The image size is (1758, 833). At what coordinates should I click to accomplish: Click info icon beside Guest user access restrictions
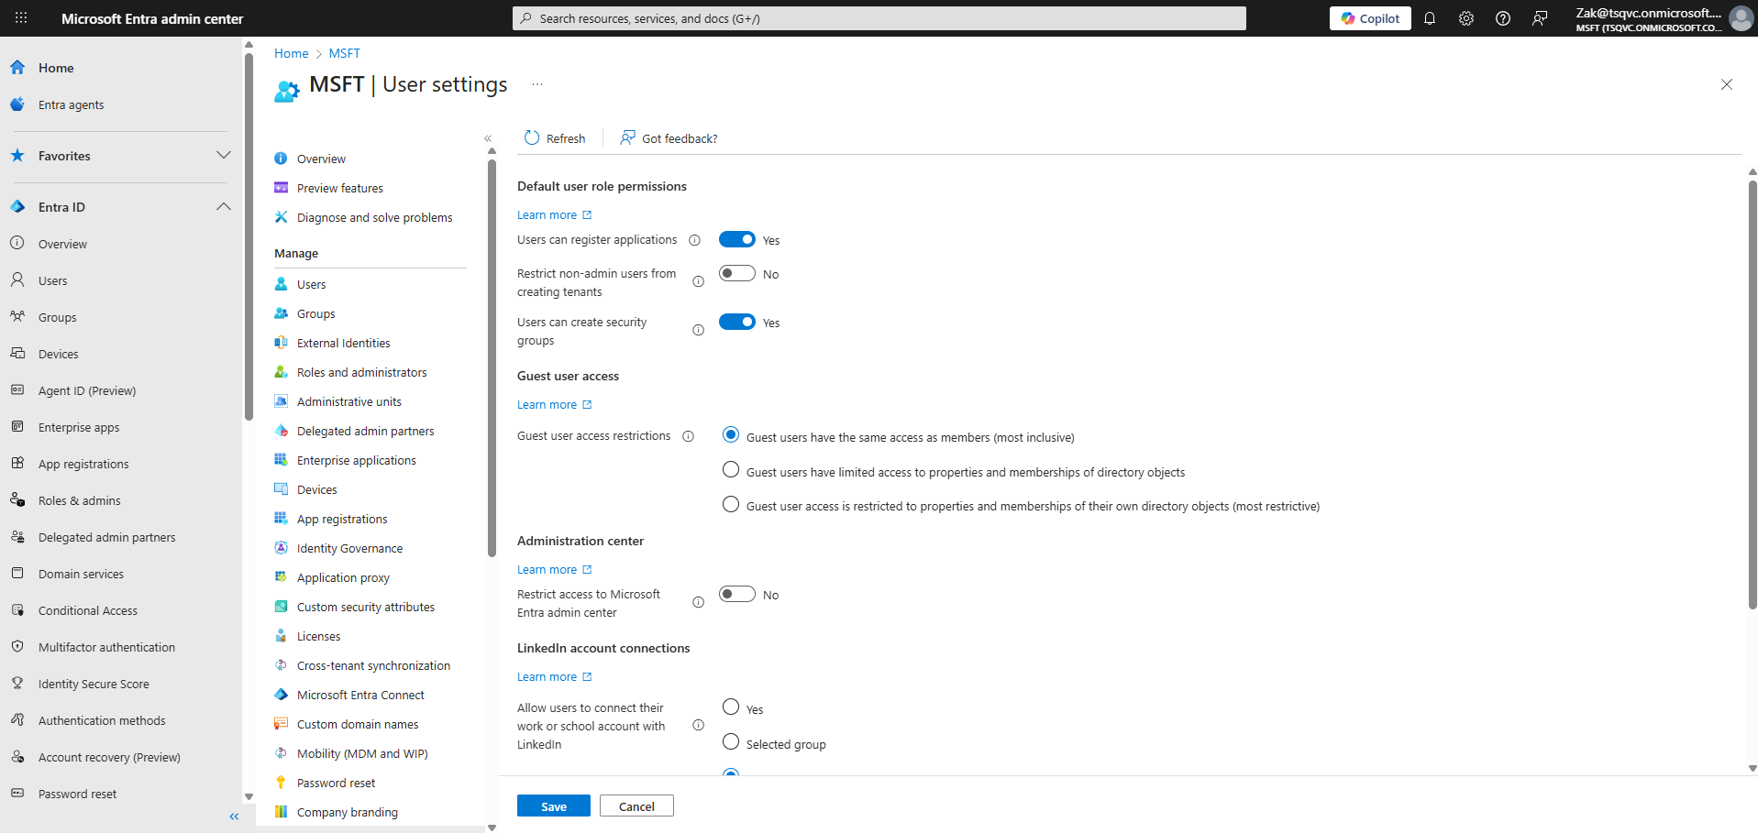688,436
